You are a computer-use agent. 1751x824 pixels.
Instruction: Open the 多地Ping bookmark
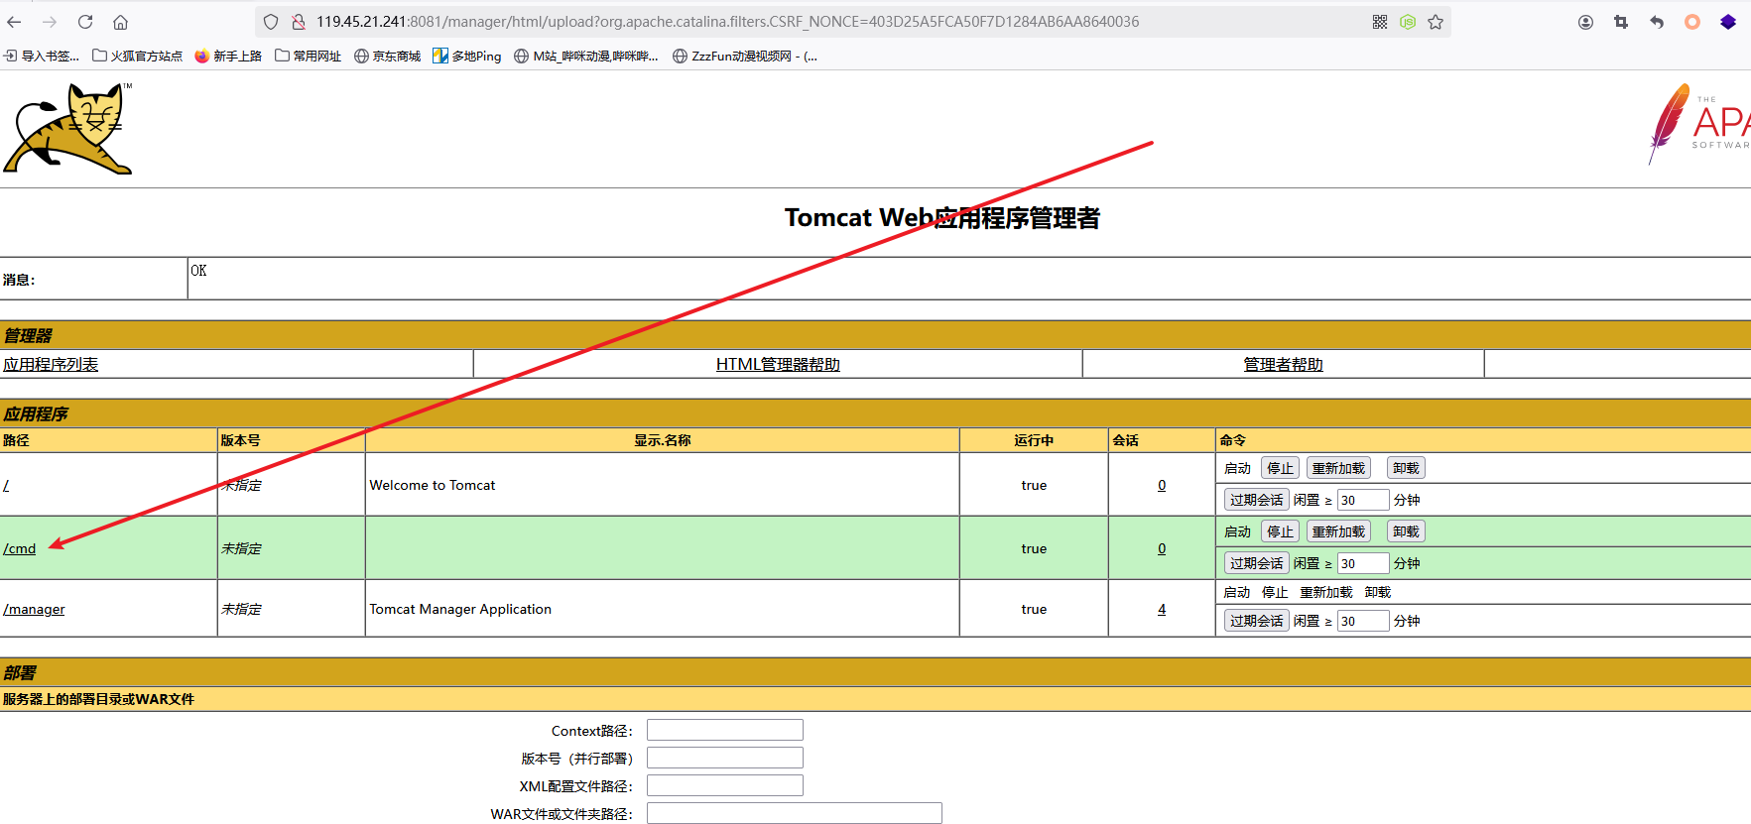(x=467, y=57)
